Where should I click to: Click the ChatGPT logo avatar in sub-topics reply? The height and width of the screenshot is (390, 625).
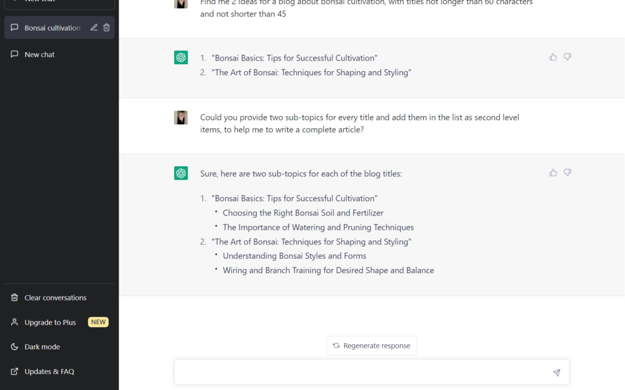pyautogui.click(x=181, y=173)
